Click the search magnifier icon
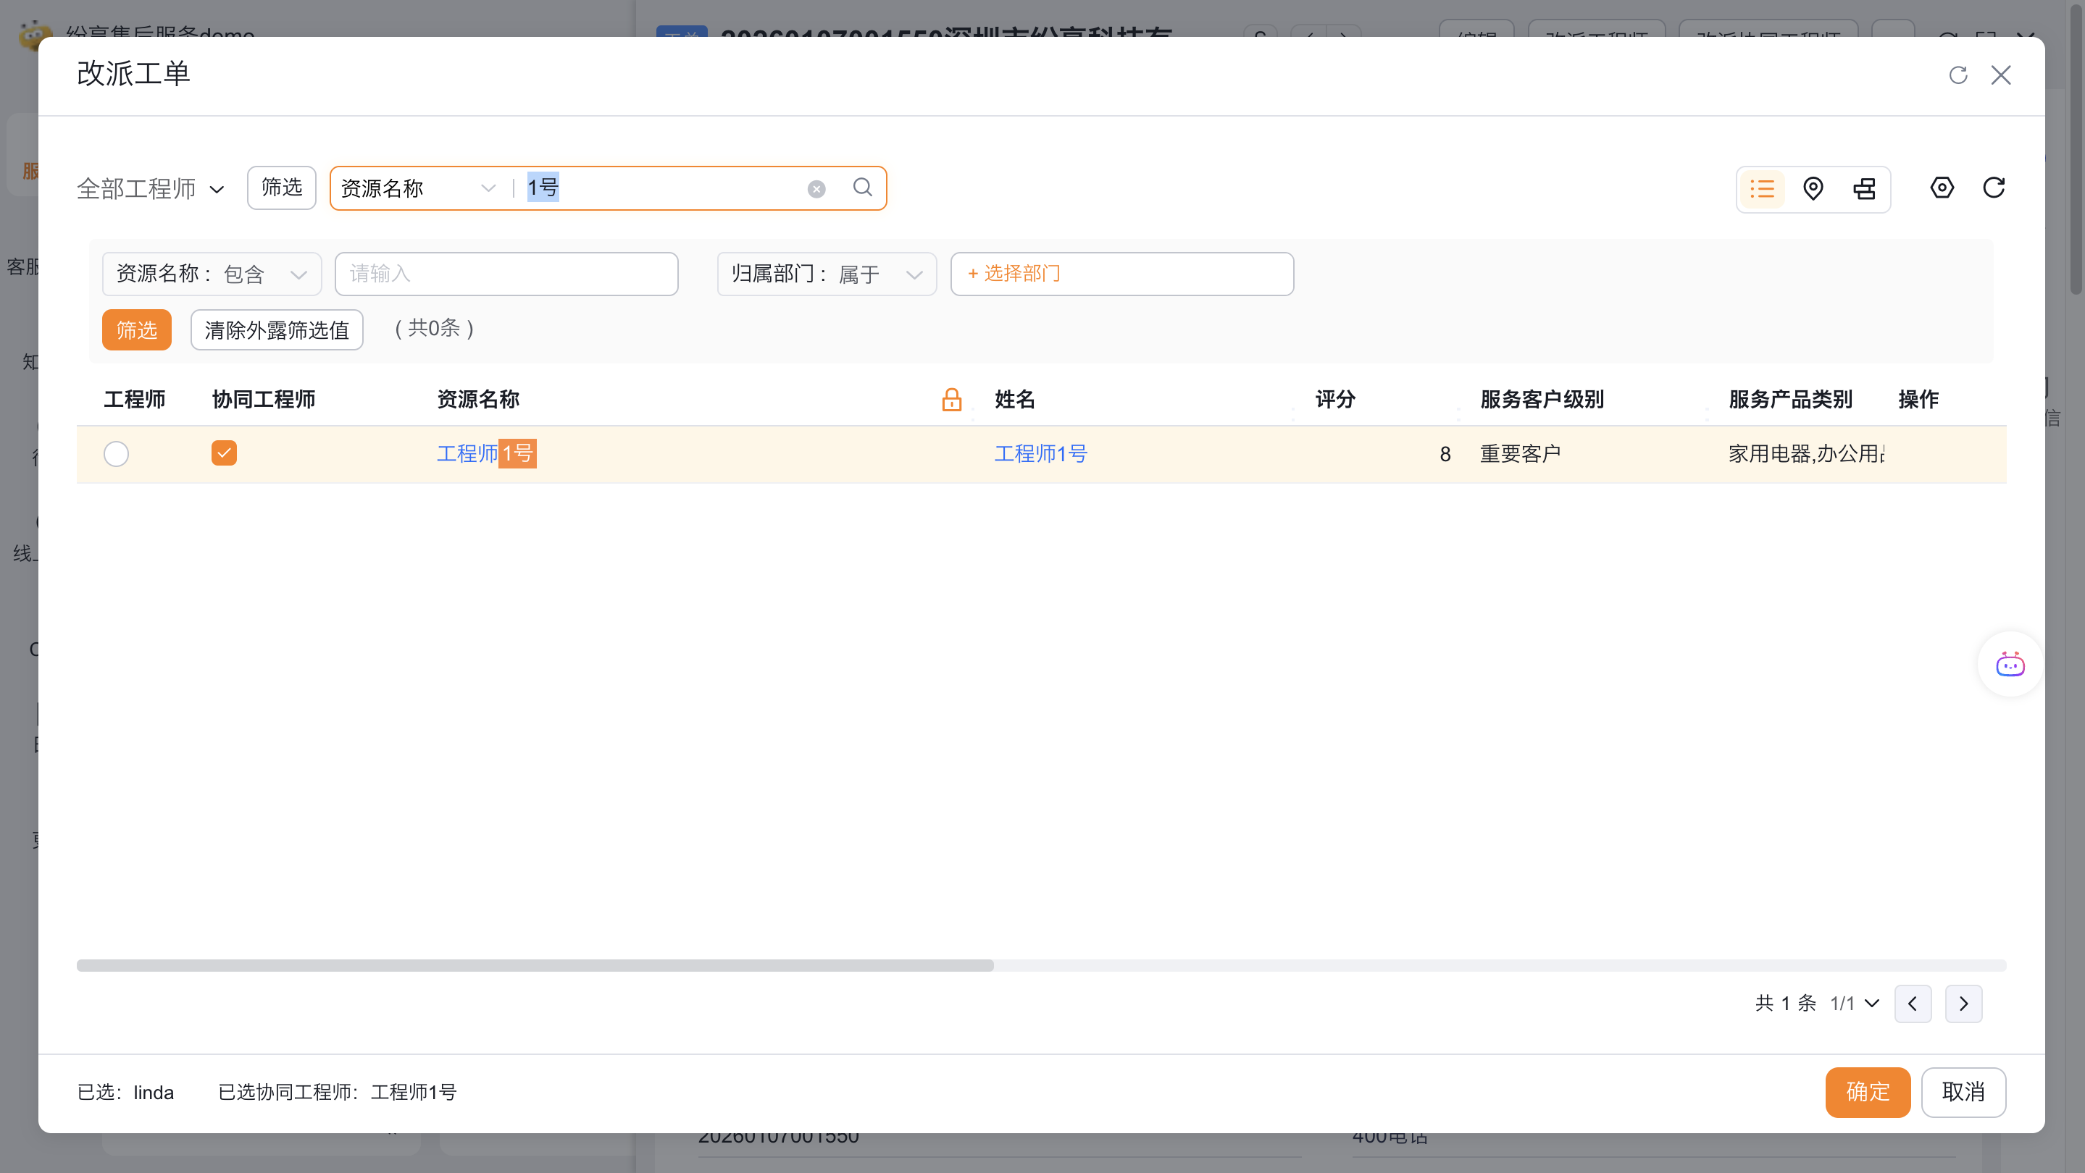2085x1173 pixels. (863, 188)
